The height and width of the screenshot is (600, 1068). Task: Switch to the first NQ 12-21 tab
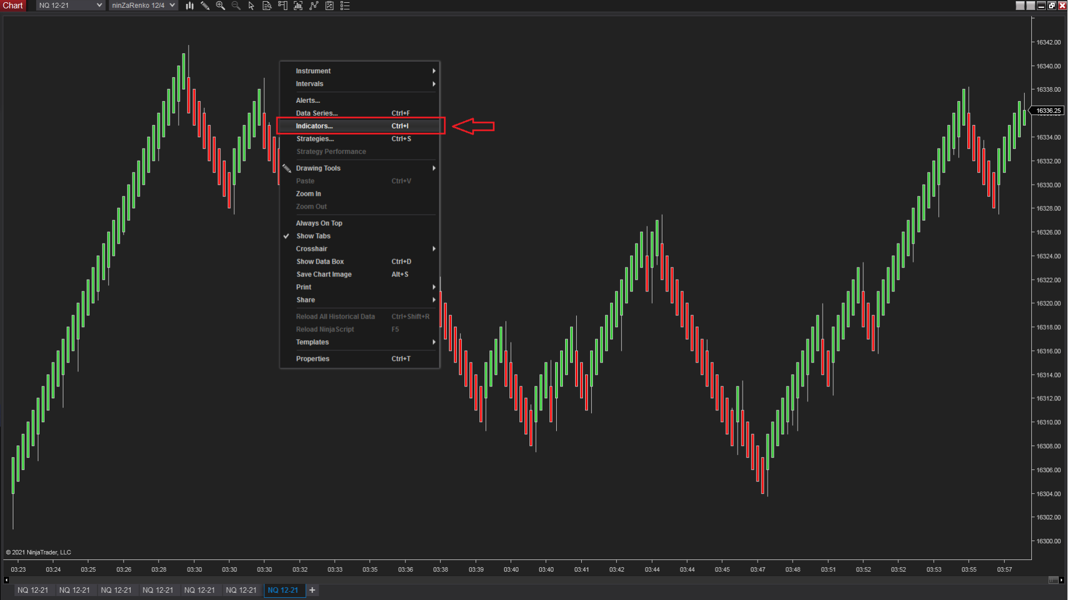tap(33, 590)
